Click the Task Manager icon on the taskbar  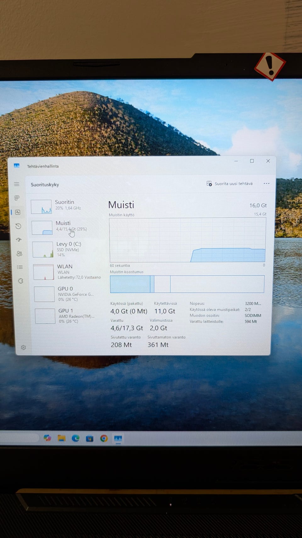[x=118, y=438]
